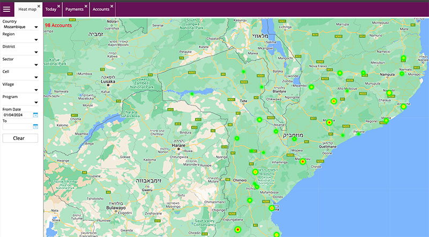Image resolution: width=429 pixels, height=237 pixels.
Task: Switch to the Payments tab
Action: pyautogui.click(x=73, y=10)
